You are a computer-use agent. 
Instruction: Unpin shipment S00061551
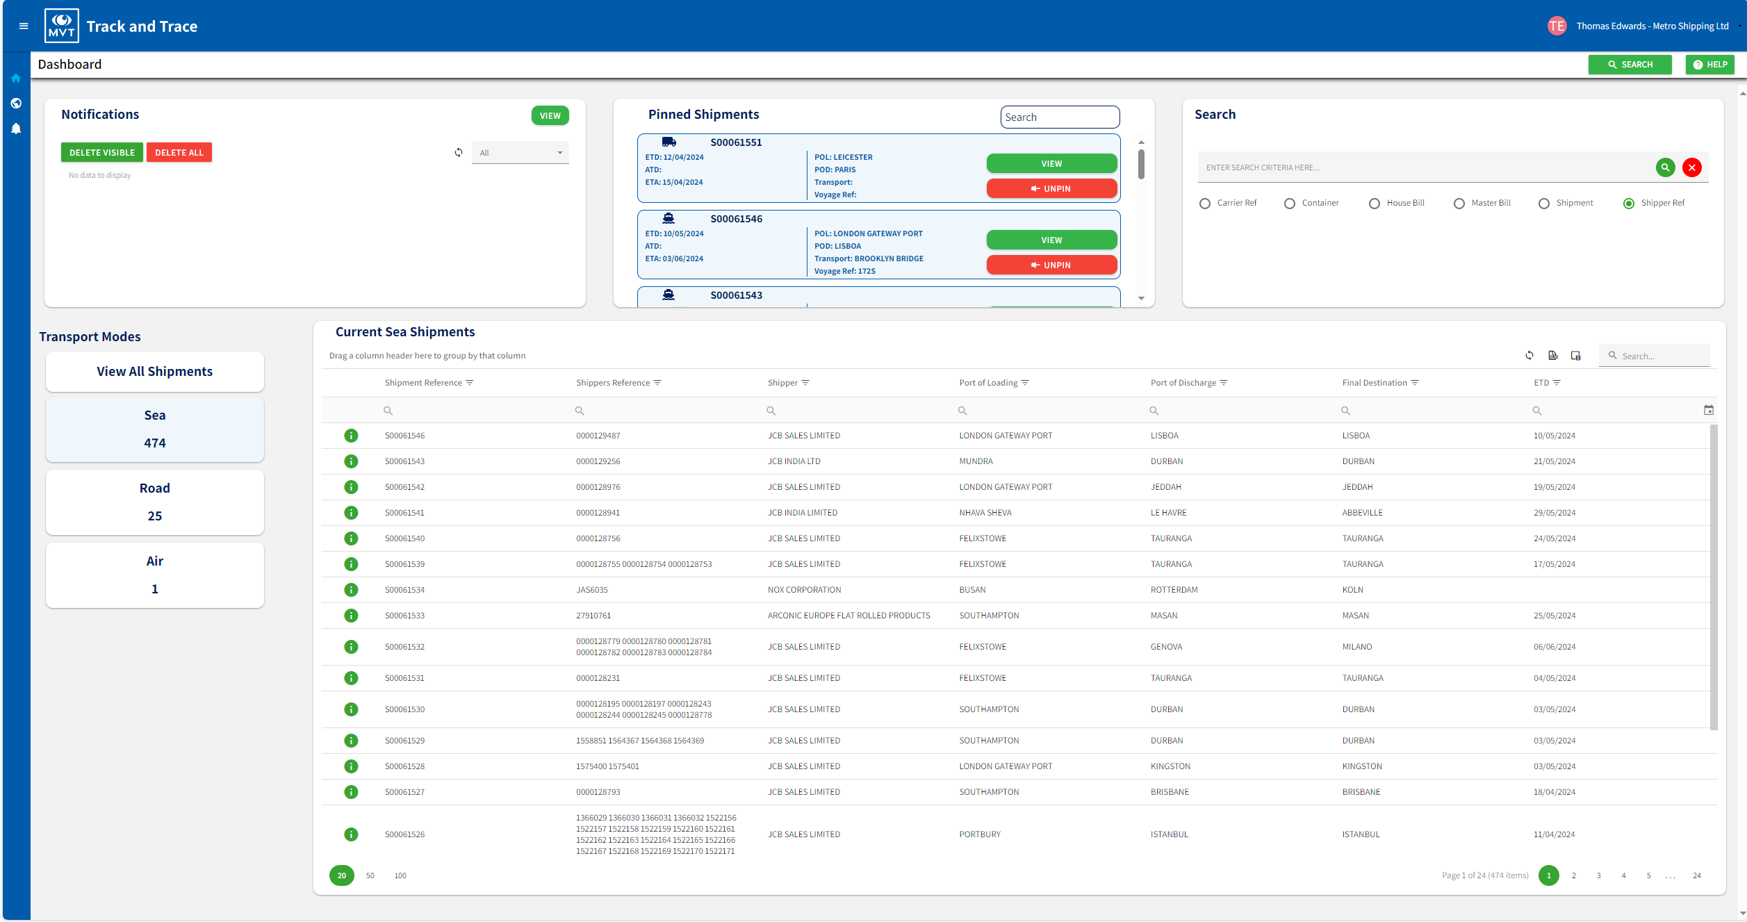1051,189
